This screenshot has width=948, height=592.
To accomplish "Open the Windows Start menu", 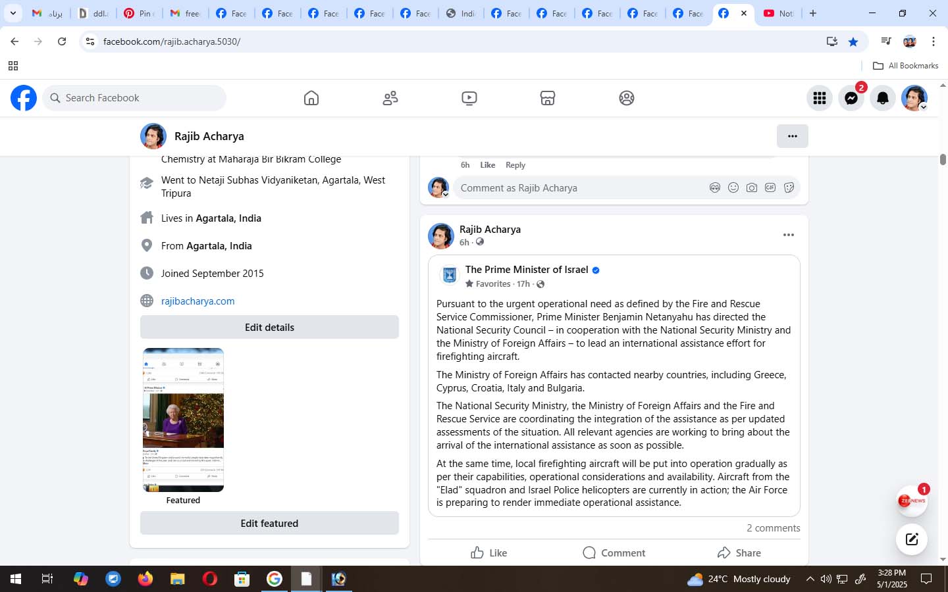I will pos(16,579).
